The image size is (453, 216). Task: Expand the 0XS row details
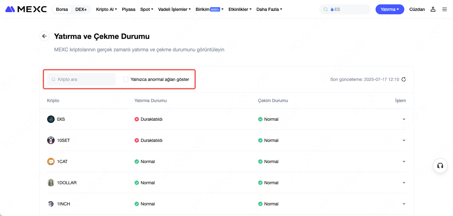(404, 119)
